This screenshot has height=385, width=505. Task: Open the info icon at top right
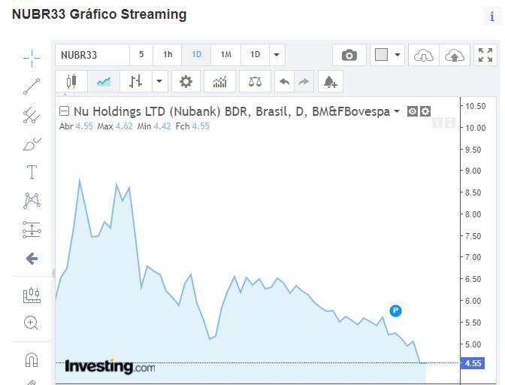pyautogui.click(x=491, y=17)
